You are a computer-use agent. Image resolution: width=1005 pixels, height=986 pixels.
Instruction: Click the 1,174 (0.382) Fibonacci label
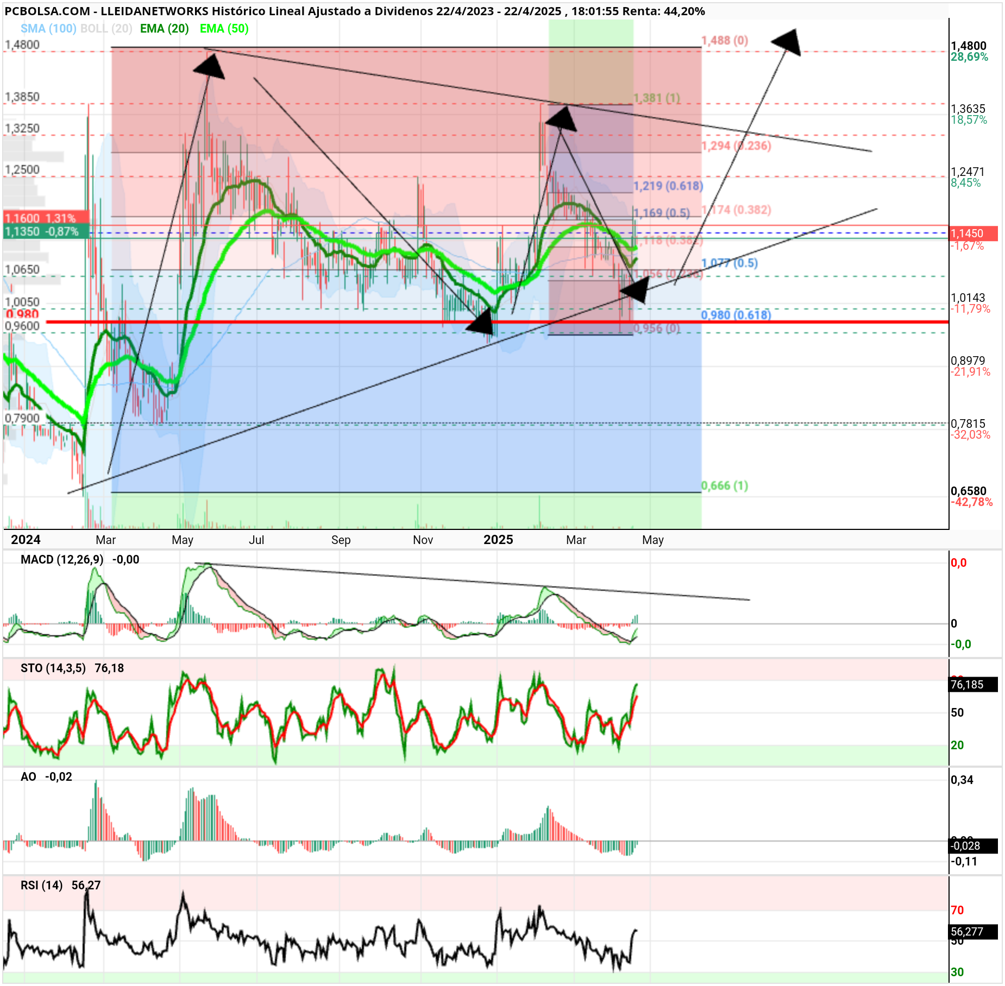click(736, 210)
